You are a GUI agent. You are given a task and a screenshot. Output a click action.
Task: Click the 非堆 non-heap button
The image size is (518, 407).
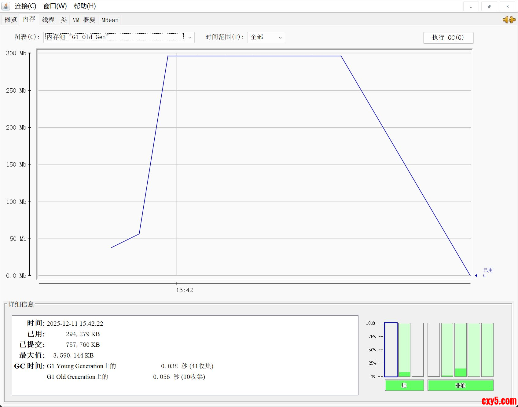(460, 385)
